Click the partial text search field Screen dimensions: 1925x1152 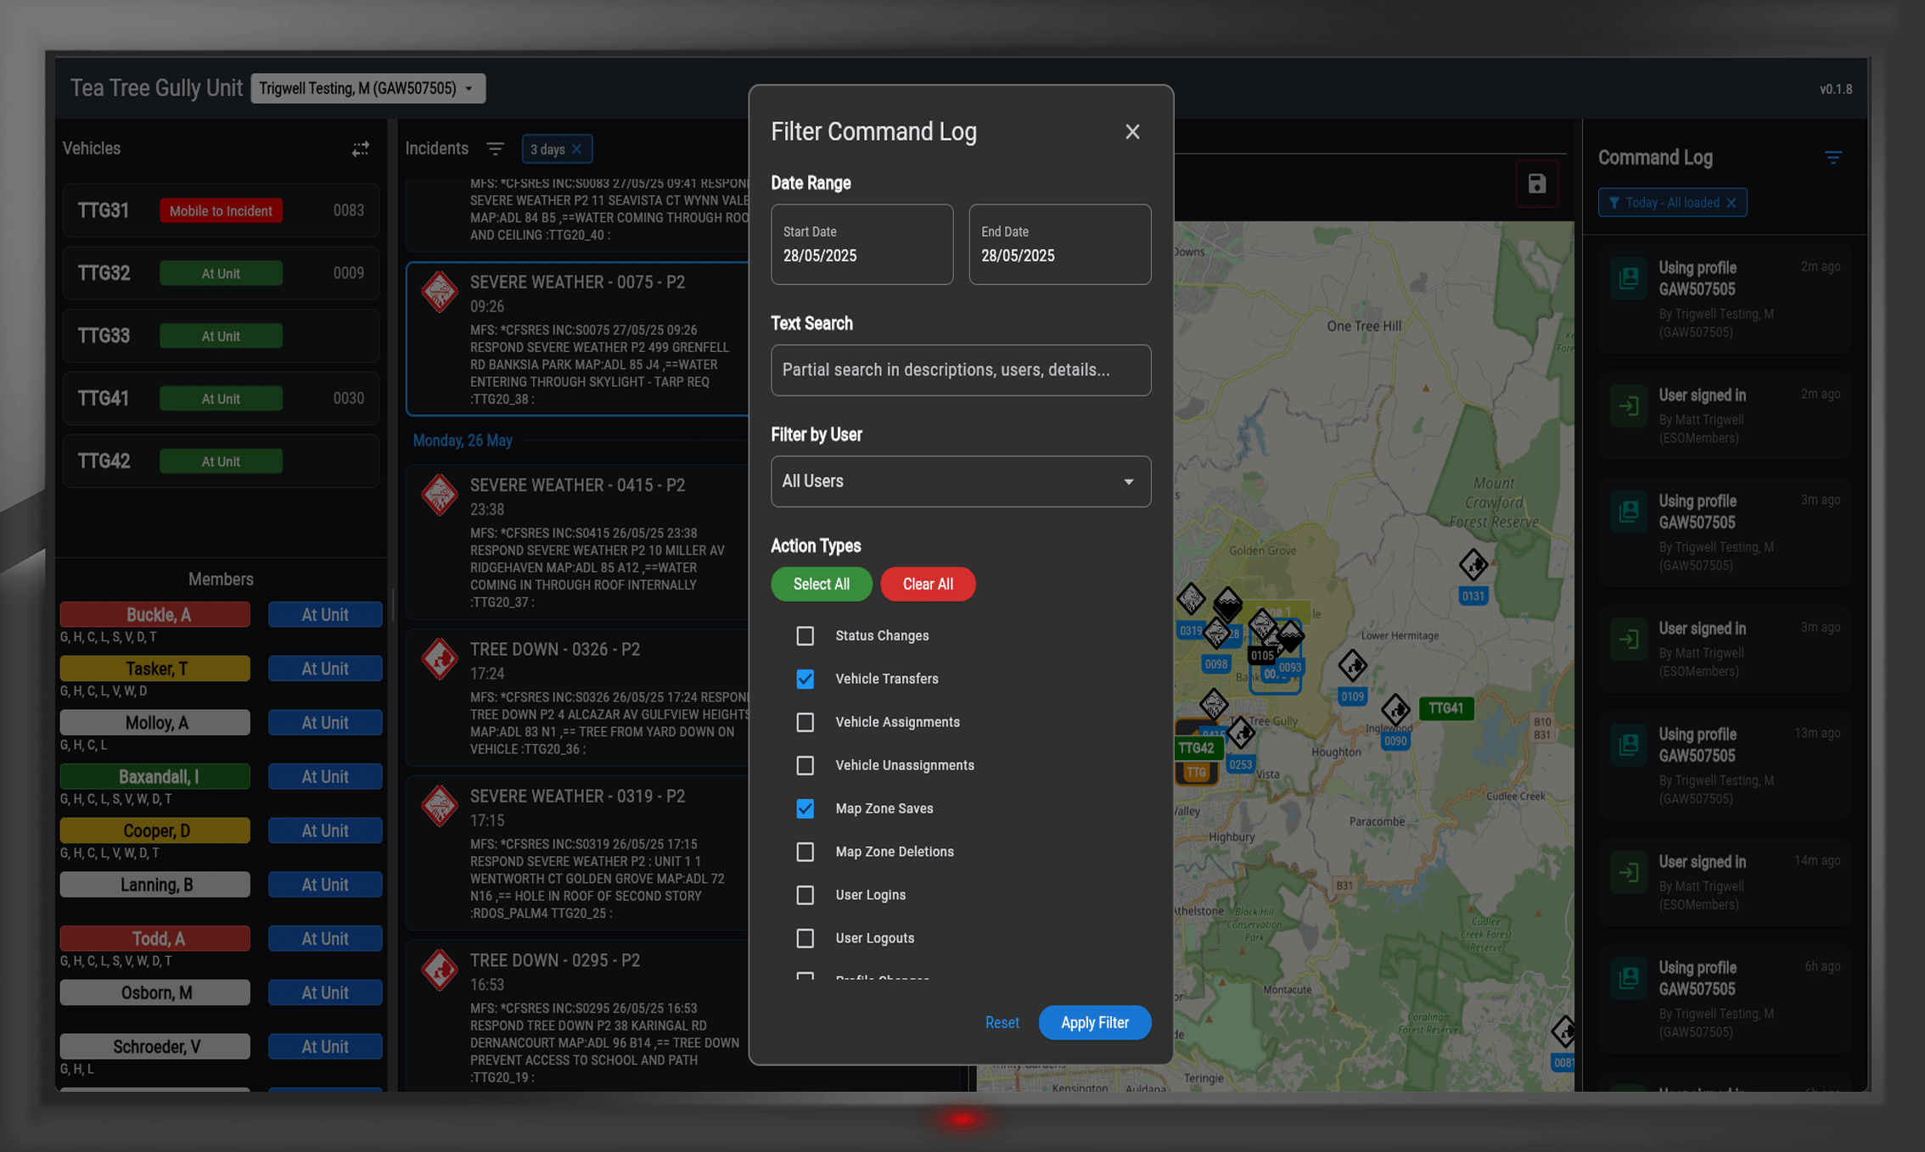coord(960,370)
